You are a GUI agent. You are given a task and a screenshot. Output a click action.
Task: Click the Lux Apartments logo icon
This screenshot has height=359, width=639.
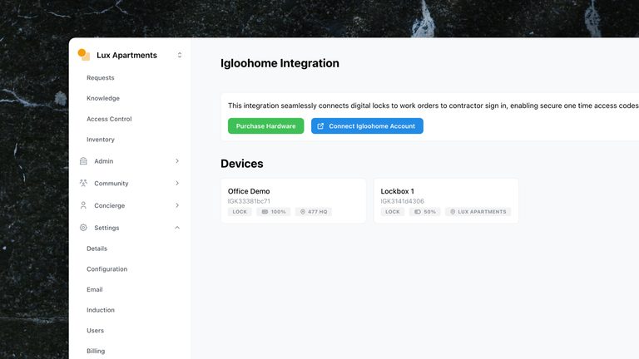point(83,55)
